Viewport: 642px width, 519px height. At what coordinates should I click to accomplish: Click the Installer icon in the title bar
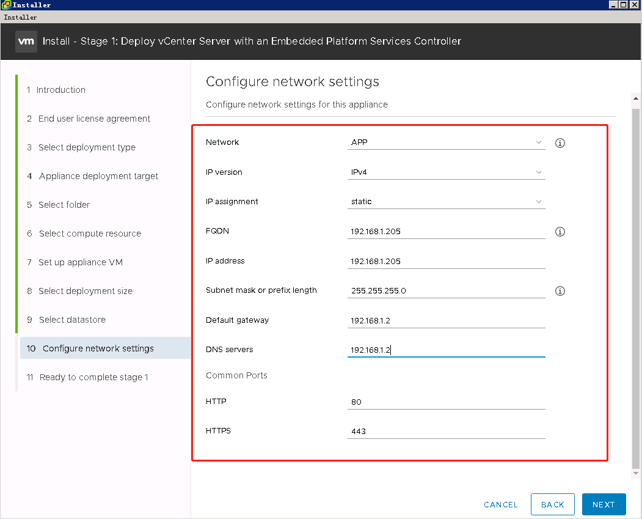(5, 5)
